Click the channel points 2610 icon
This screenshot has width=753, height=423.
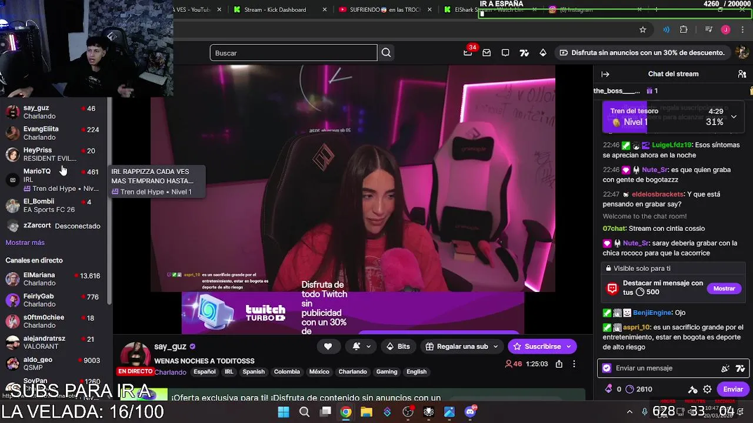629,389
